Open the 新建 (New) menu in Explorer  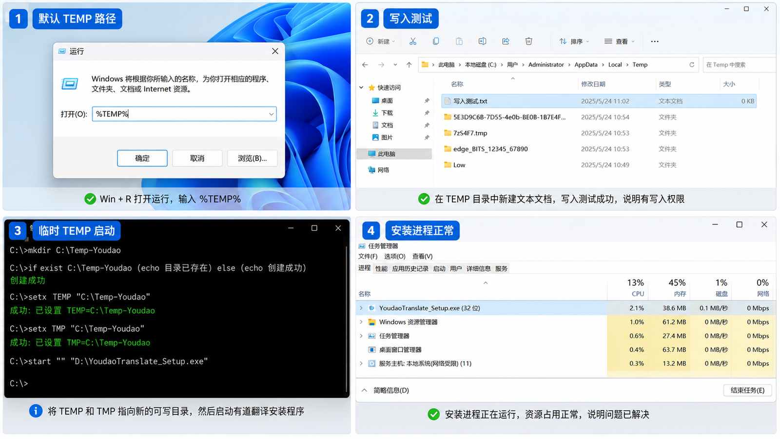[x=381, y=41]
